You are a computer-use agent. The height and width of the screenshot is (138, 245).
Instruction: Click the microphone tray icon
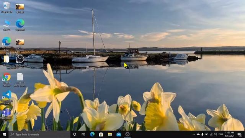[x=203, y=135]
